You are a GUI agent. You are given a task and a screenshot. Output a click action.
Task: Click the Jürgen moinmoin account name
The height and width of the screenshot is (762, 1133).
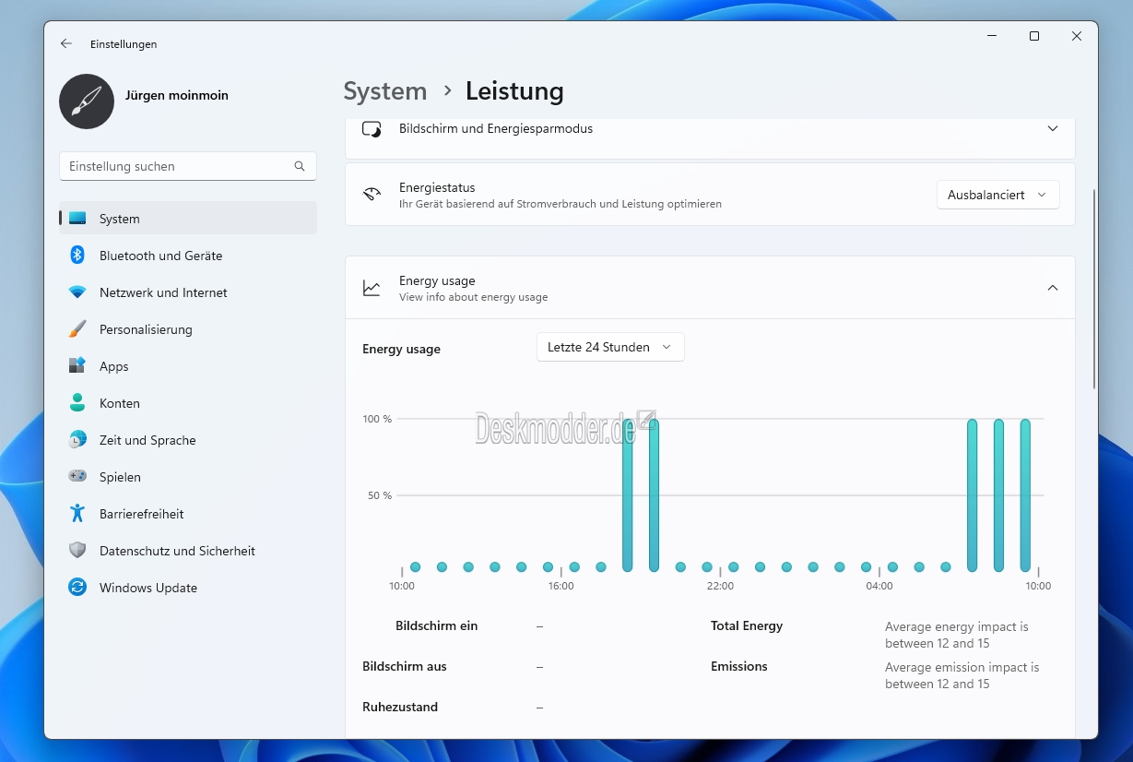177,95
